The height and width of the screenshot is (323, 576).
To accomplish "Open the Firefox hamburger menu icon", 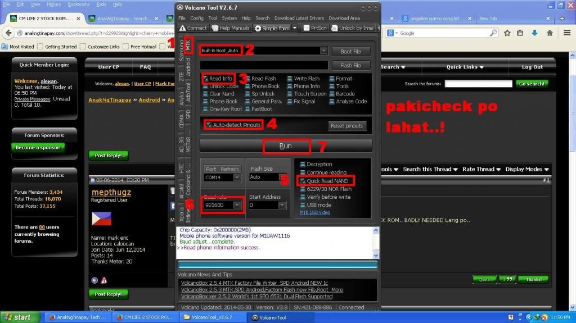I will (x=567, y=33).
